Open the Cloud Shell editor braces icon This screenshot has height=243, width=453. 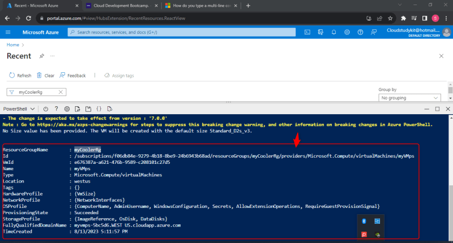[99, 109]
